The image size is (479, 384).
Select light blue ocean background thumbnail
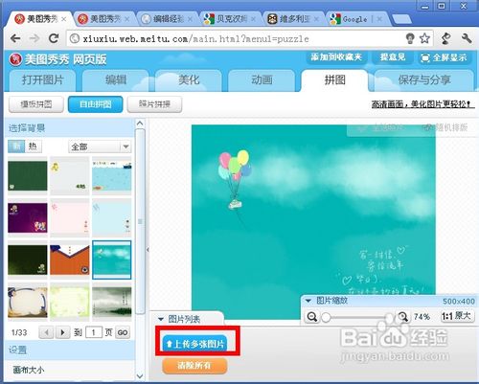pyautogui.click(x=112, y=175)
